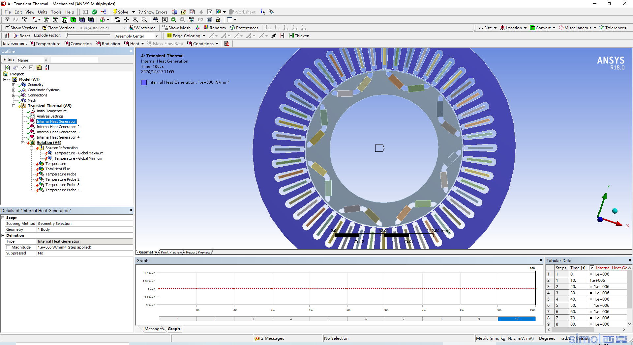Select the Vertex selection filter icon
This screenshot has width=633, height=345.
coord(46,20)
